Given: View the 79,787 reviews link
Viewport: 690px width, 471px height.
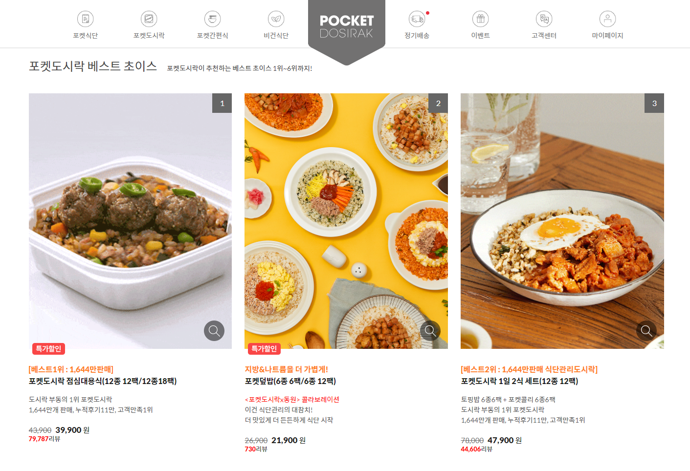Looking at the screenshot, I should click(x=45, y=439).
